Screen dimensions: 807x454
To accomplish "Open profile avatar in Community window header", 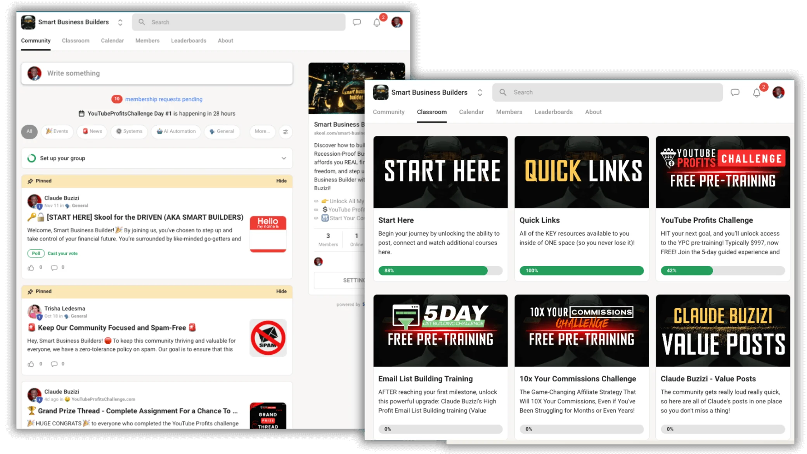I will point(397,22).
